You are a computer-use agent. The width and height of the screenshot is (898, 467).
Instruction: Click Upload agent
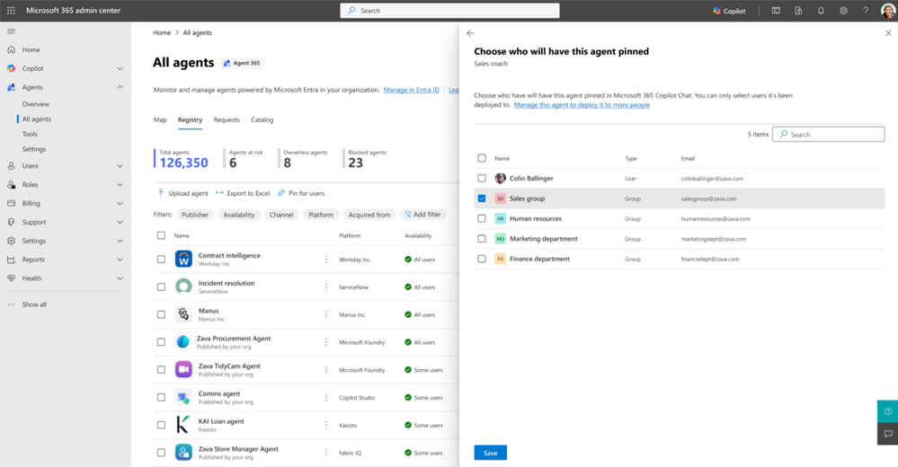(182, 193)
